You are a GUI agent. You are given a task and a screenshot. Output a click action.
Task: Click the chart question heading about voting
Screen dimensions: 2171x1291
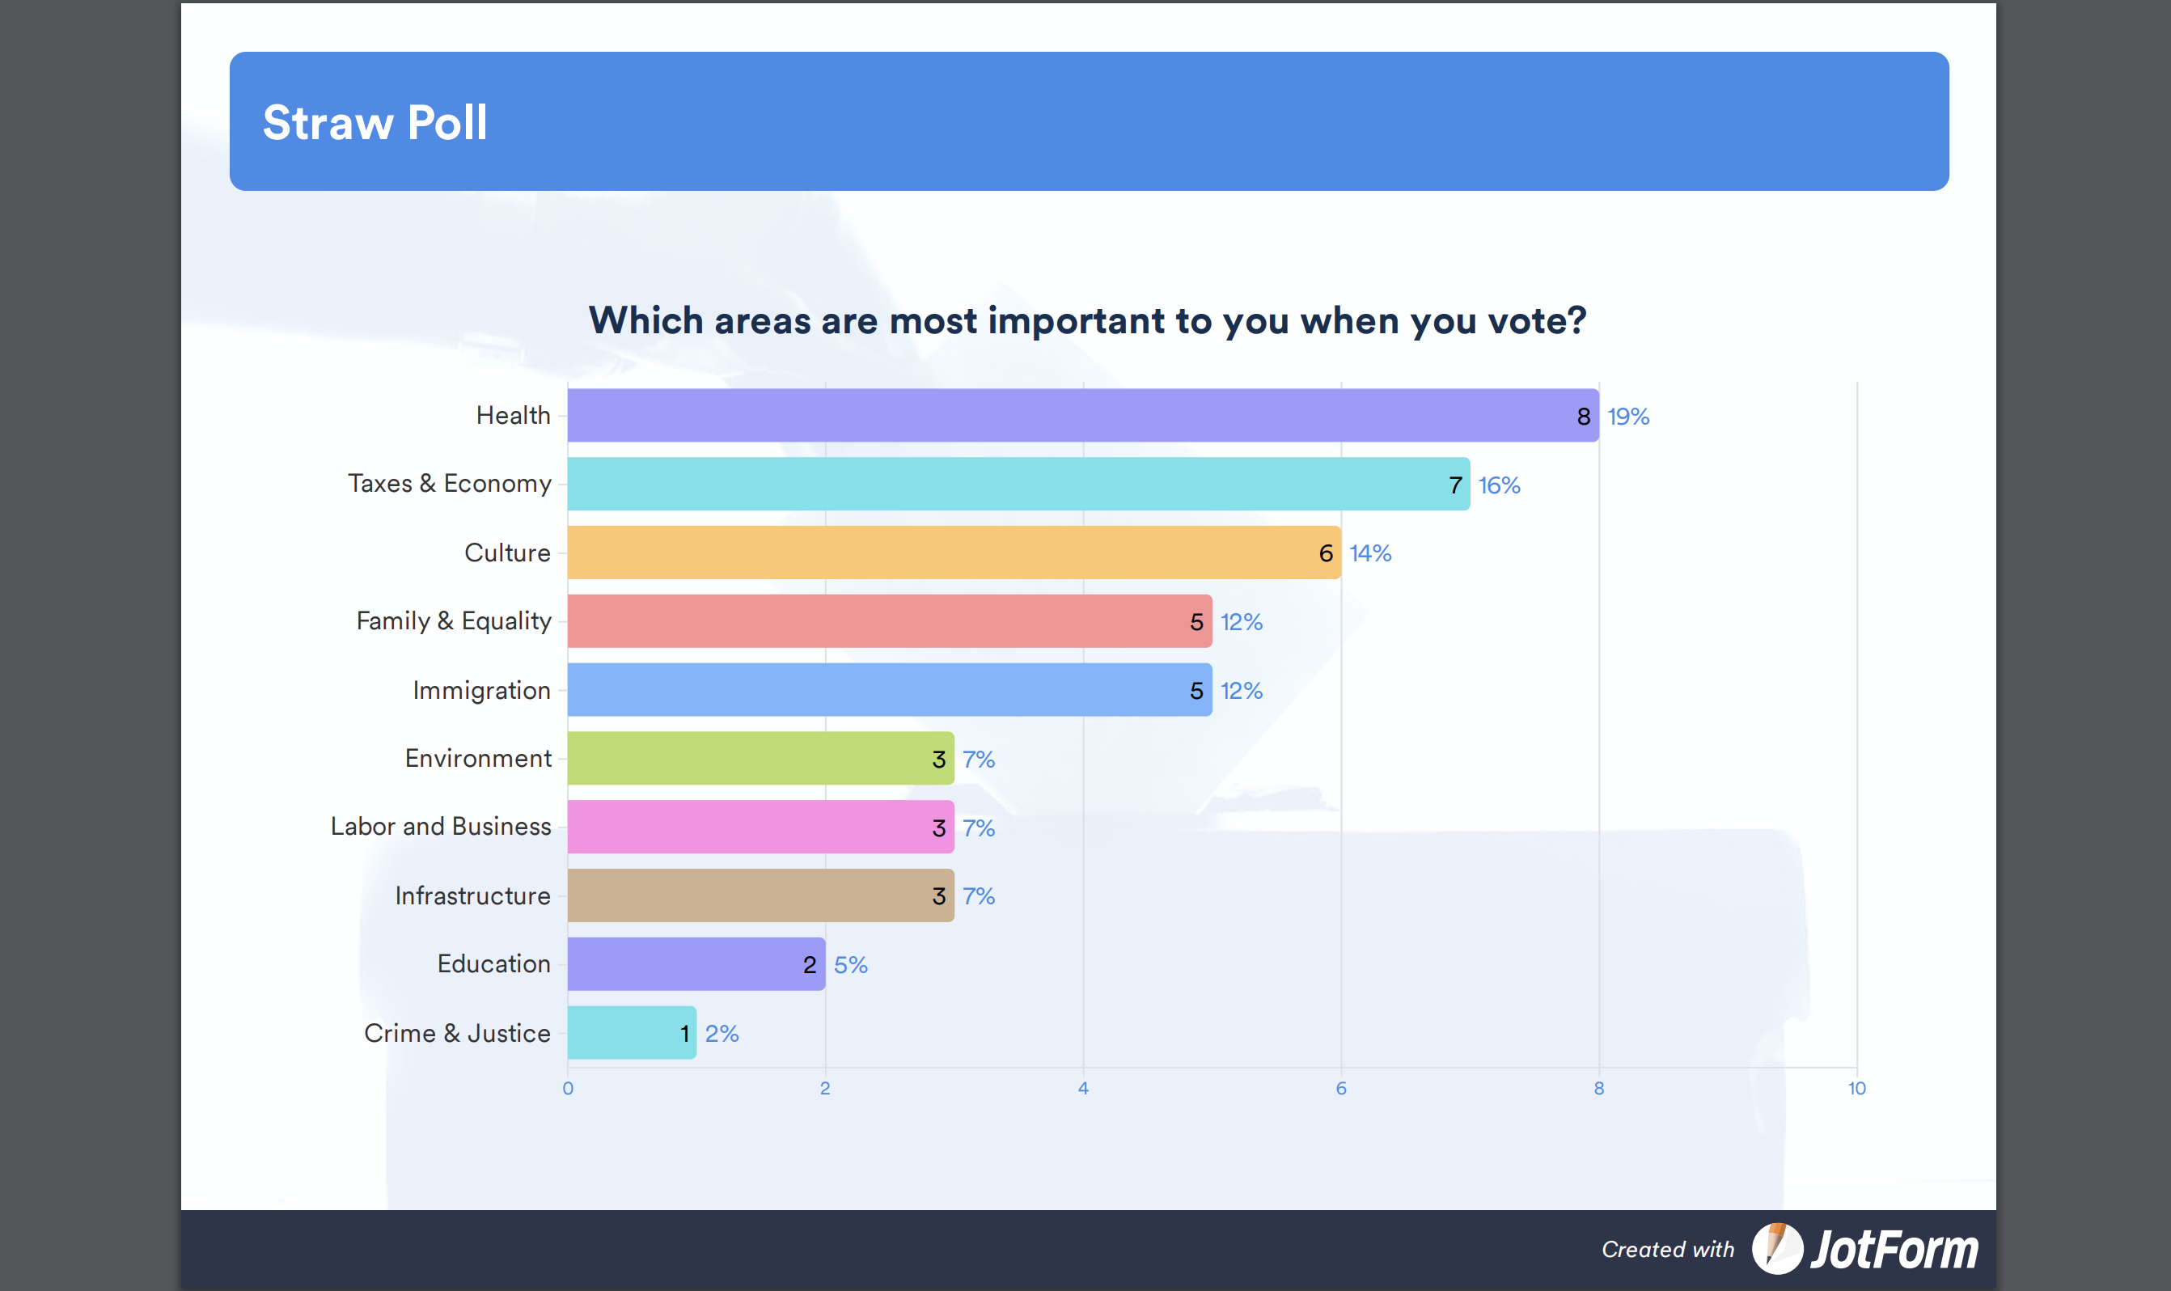[x=1087, y=320]
